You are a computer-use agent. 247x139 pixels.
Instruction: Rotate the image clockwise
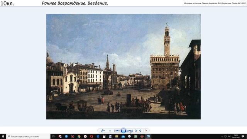[140, 131]
